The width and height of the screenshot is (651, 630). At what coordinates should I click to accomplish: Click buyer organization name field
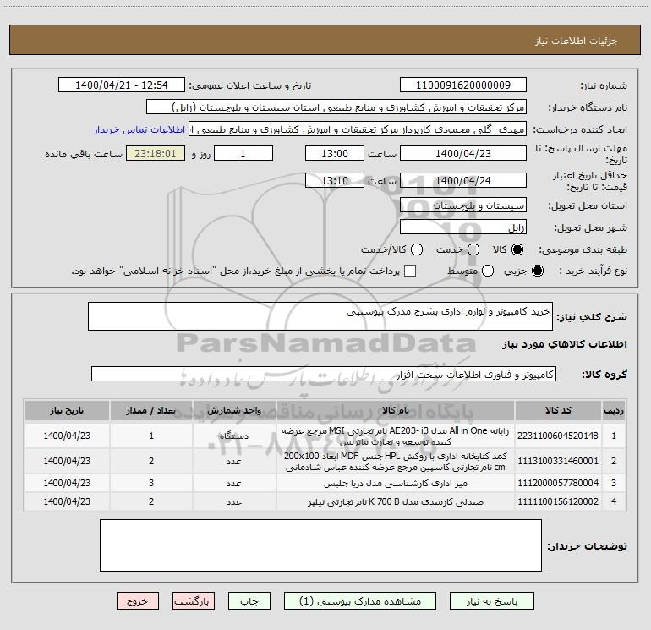[x=336, y=107]
